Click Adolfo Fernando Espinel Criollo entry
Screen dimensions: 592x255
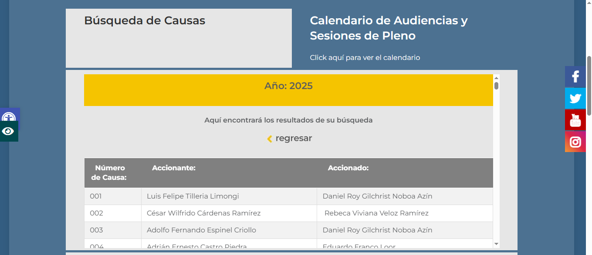[x=201, y=230]
